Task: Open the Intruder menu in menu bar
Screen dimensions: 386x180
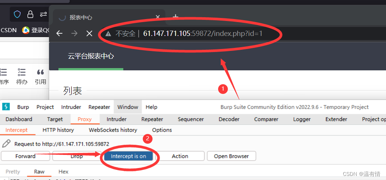Action: (71, 107)
